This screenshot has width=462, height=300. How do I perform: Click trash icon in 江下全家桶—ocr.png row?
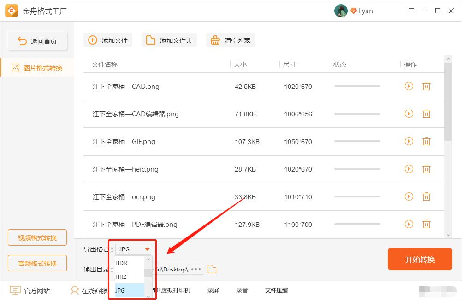[x=426, y=197]
